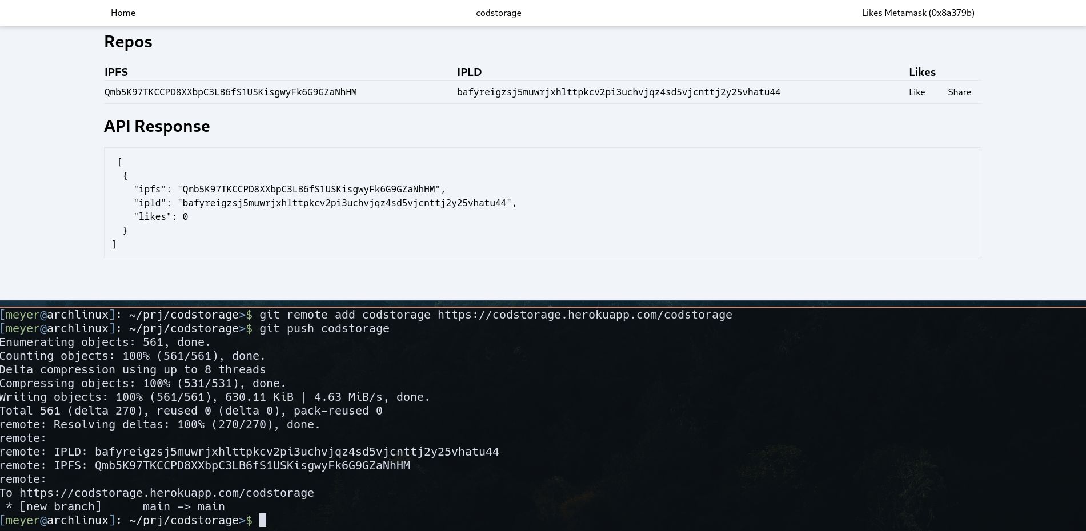Click the "ipfs" line in API response JSON
Viewport: 1086px width, 531px height.
(x=290, y=189)
